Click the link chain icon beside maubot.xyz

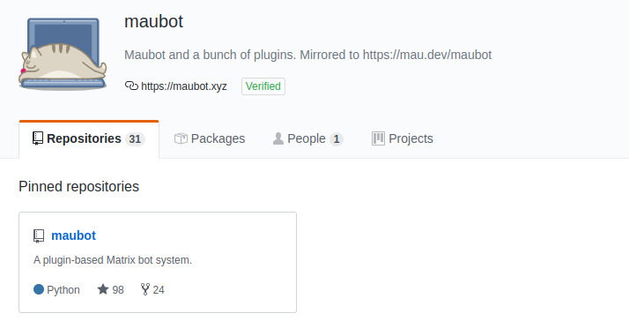coord(131,86)
